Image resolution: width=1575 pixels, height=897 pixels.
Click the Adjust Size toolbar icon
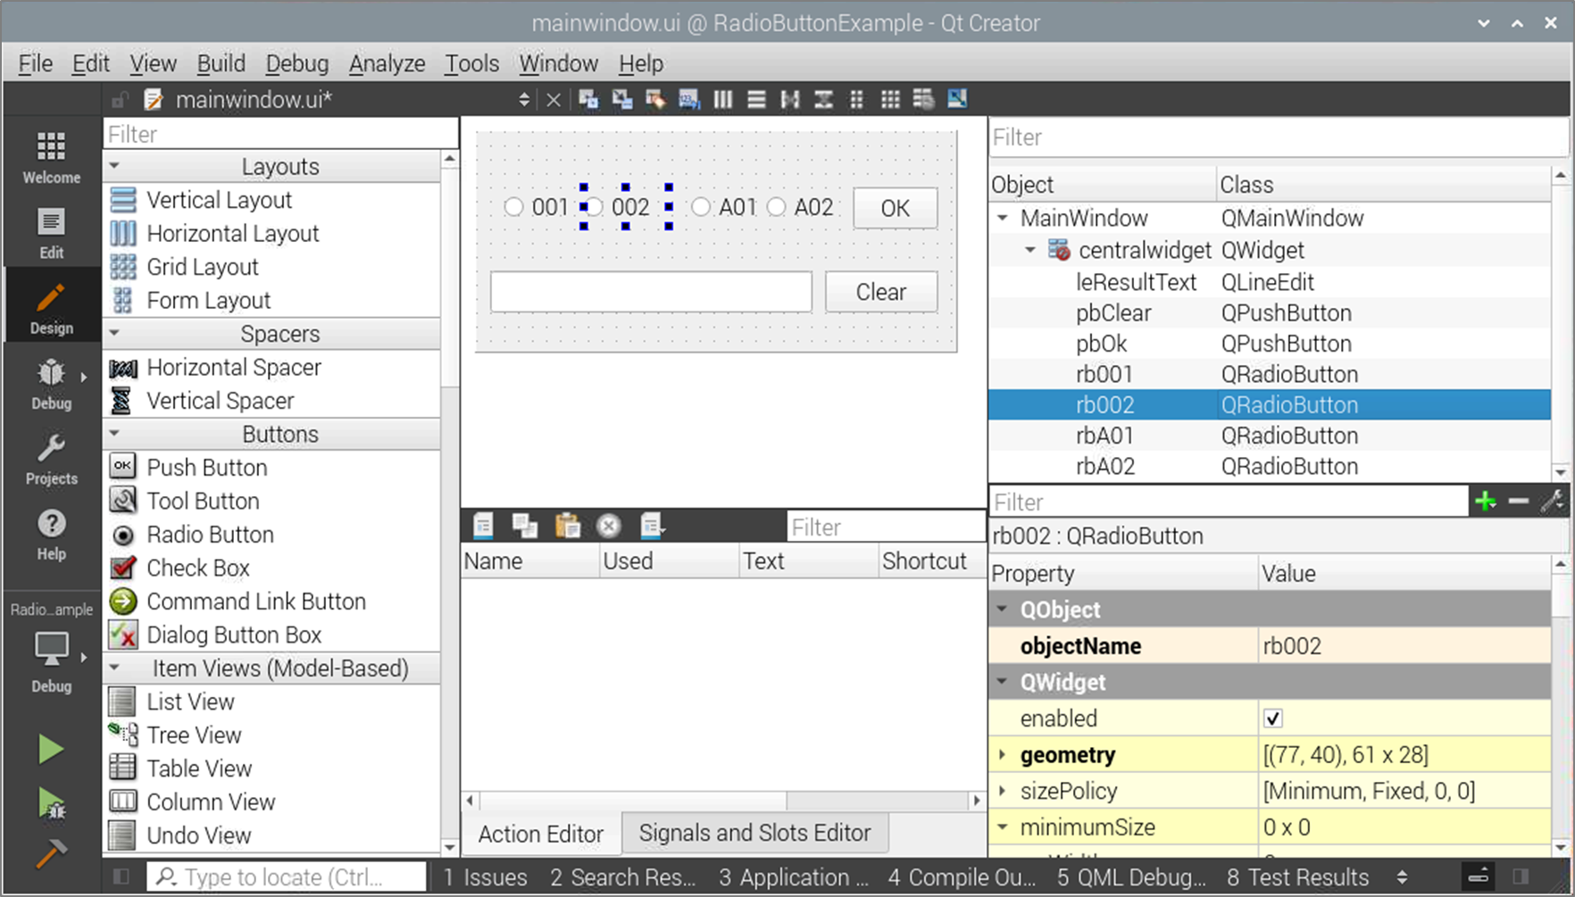(957, 99)
